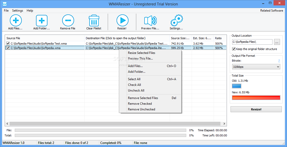Click the large Resize! button in right panel

coord(256,109)
